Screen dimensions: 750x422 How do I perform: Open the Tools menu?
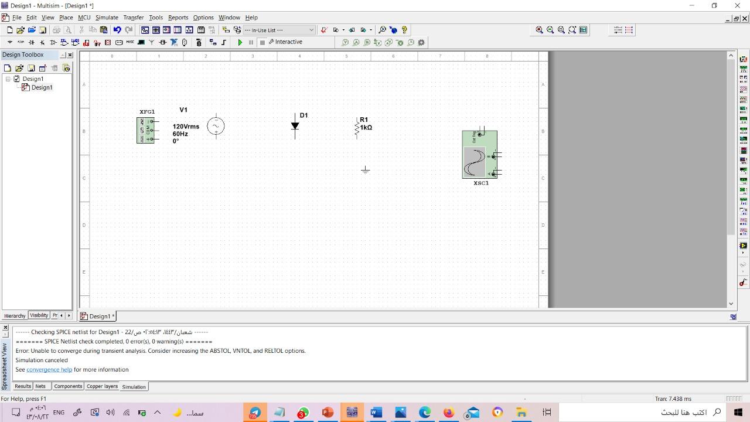click(156, 18)
